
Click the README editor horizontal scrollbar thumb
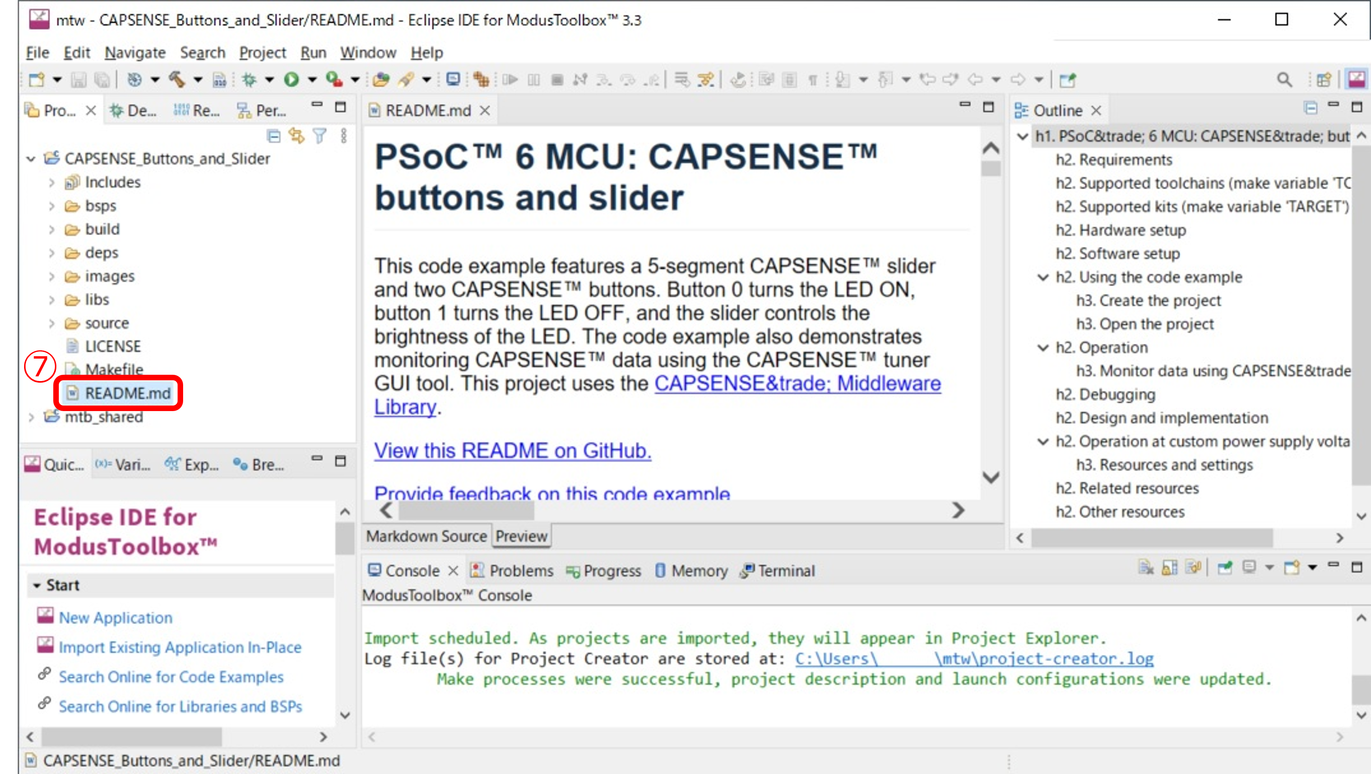point(466,511)
